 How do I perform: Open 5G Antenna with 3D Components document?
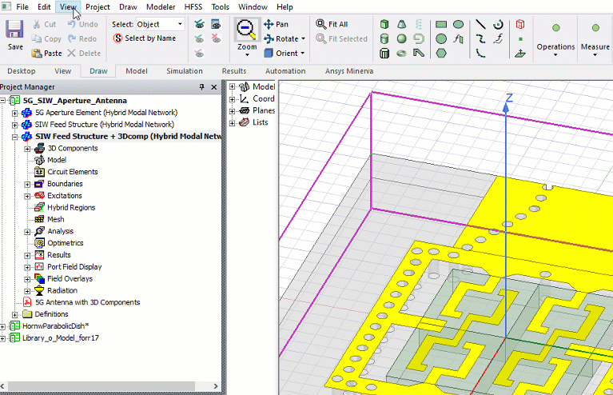pos(87,302)
